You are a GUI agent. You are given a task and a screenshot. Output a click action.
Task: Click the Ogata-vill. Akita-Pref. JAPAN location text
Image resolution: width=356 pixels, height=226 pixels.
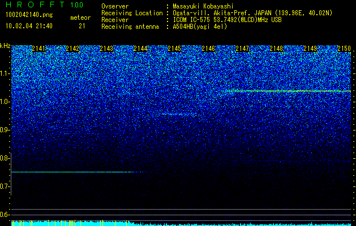point(252,13)
